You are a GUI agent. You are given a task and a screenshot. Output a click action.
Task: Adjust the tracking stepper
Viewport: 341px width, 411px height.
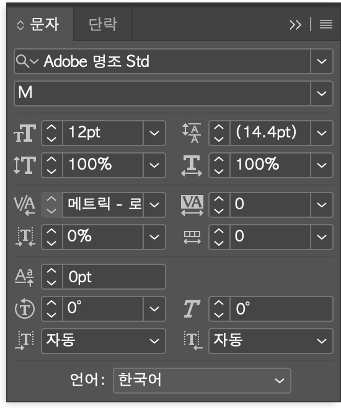(219, 205)
